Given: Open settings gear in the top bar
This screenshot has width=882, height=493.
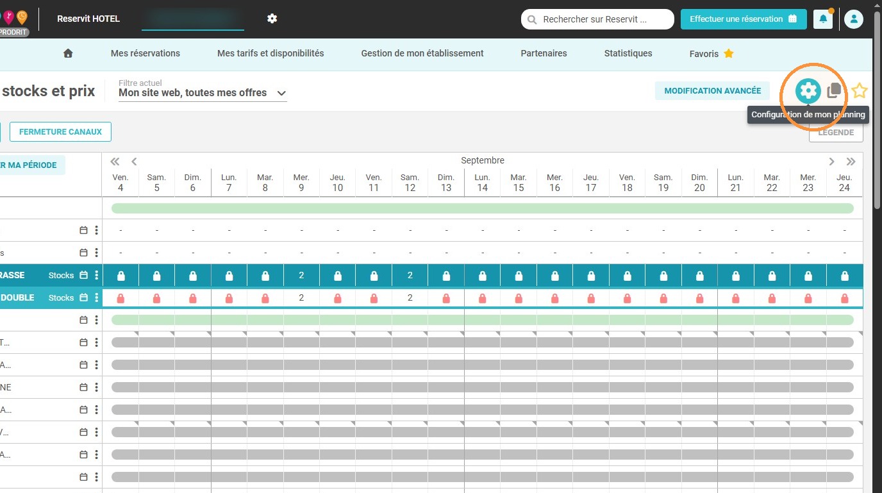Looking at the screenshot, I should pyautogui.click(x=272, y=19).
